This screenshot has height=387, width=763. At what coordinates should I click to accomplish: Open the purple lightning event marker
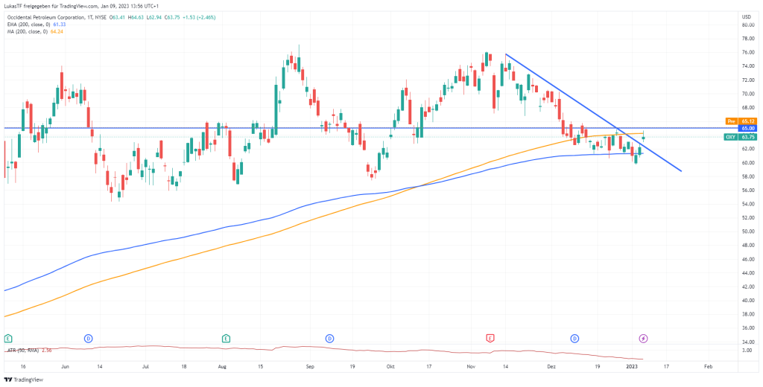pos(644,339)
